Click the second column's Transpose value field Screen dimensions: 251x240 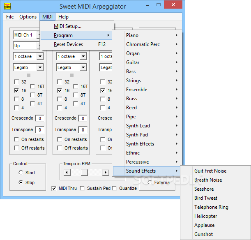pyautogui.click(x=83, y=130)
